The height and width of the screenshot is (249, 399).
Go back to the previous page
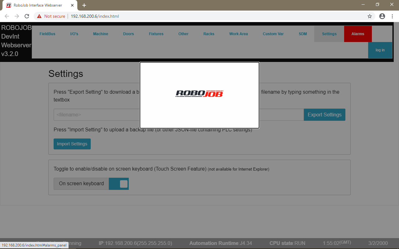coord(7,16)
